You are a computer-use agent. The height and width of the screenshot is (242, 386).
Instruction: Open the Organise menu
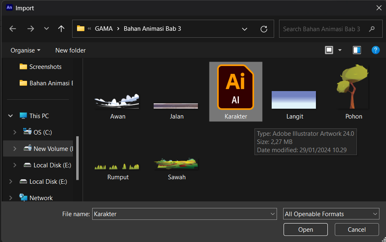pos(25,50)
